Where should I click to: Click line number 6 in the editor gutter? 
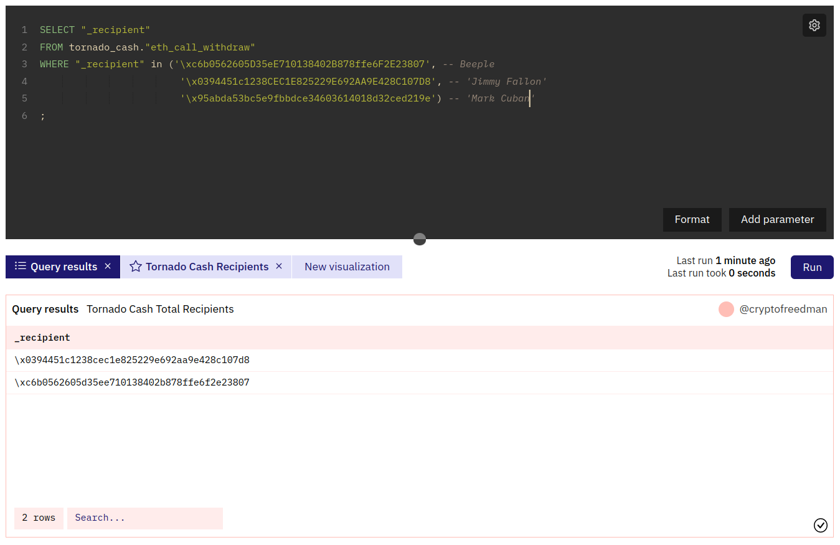coord(24,116)
